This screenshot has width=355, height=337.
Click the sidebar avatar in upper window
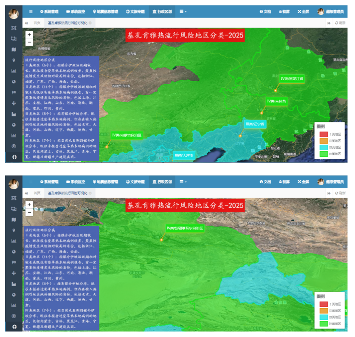point(13,14)
